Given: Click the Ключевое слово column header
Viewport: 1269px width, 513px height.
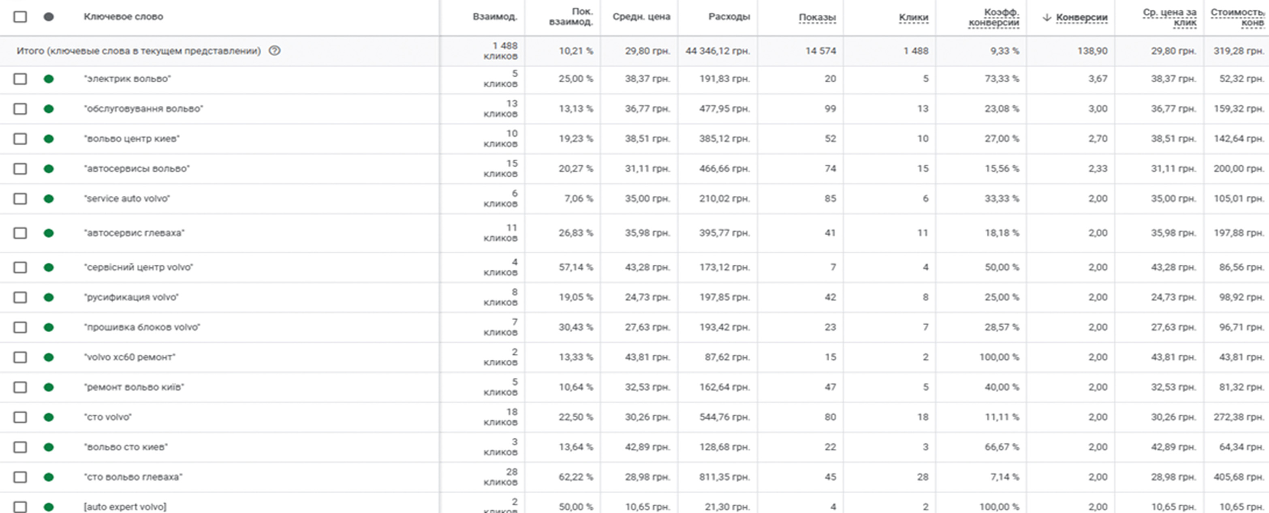Looking at the screenshot, I should [123, 17].
